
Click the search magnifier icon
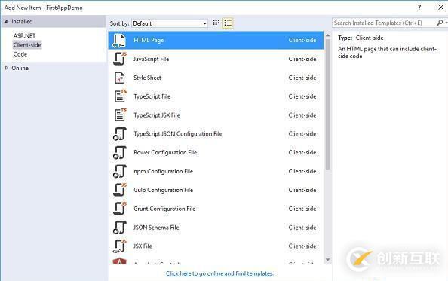click(440, 23)
